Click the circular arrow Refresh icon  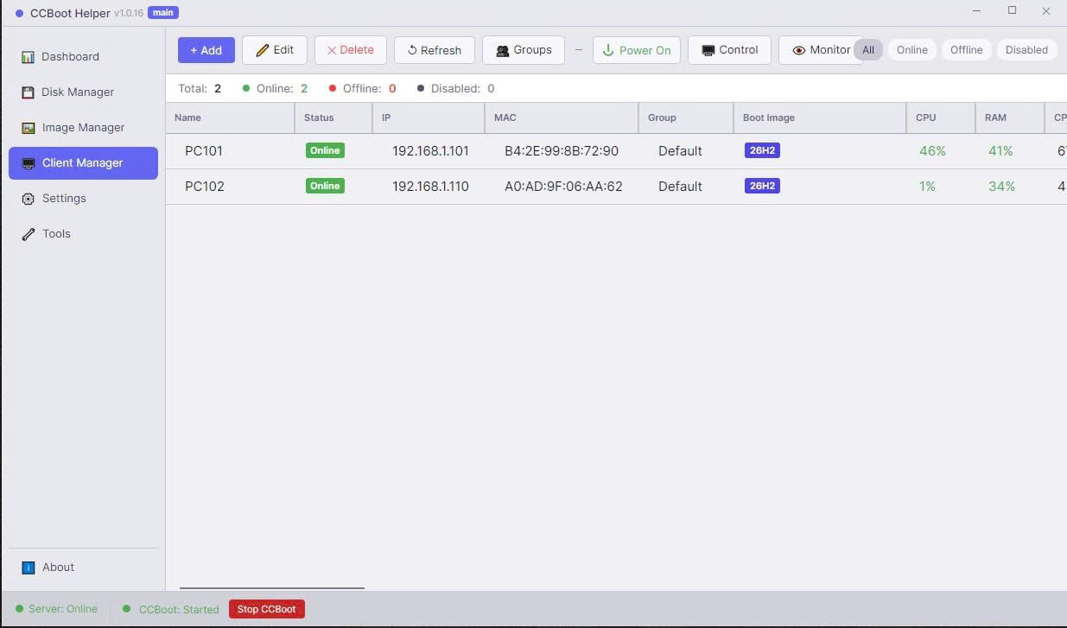pos(412,50)
